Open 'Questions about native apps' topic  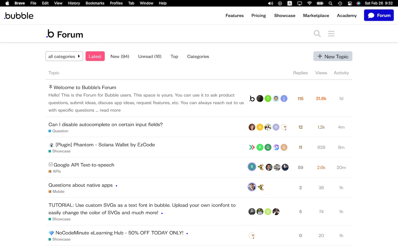pos(81,185)
